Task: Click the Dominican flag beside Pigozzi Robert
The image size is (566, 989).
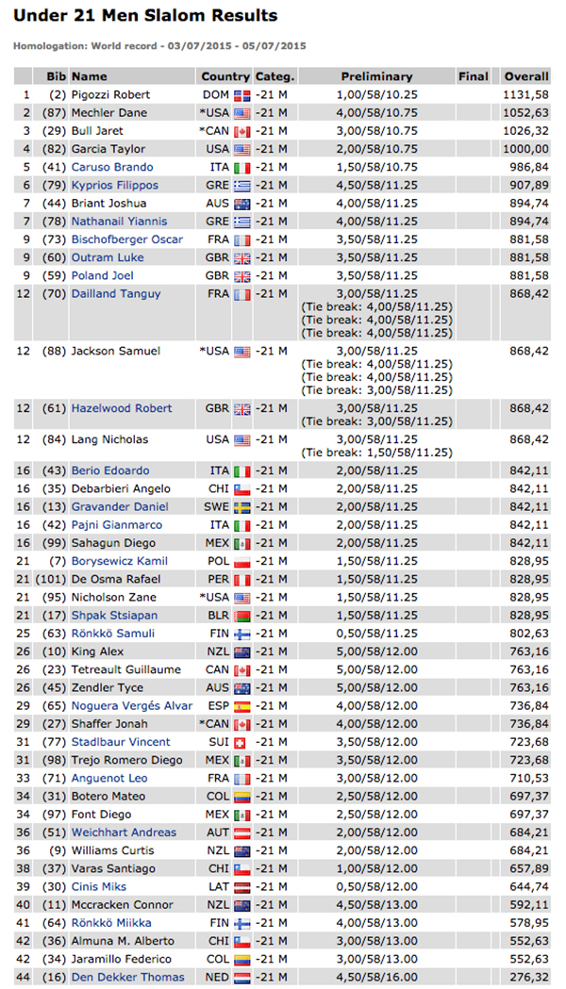Action: 241,95
